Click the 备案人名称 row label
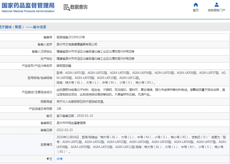 45,44
